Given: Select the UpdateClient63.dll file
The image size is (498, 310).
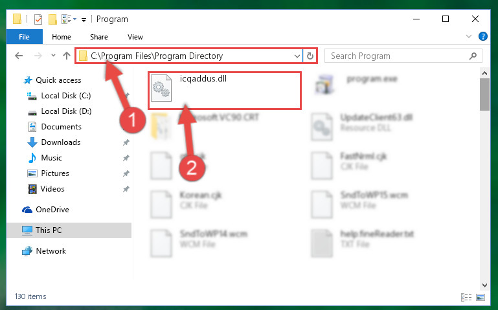Looking at the screenshot, I should (376, 117).
